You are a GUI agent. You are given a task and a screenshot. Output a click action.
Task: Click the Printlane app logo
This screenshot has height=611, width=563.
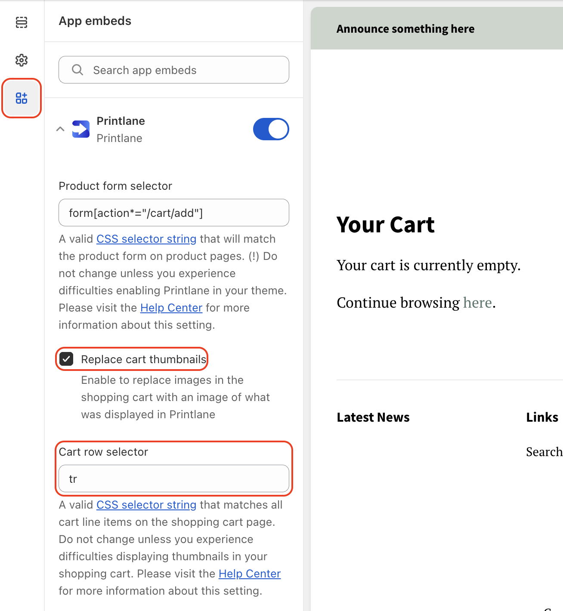(x=81, y=129)
